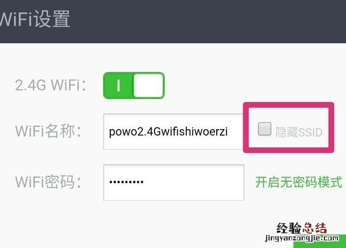Click the pink highlight box border

point(288,105)
